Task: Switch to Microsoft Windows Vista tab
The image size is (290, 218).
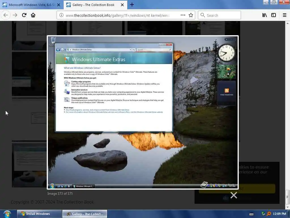Action: tap(31, 5)
